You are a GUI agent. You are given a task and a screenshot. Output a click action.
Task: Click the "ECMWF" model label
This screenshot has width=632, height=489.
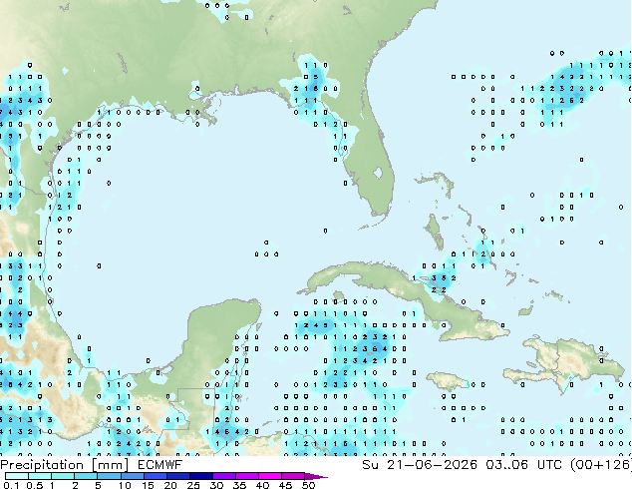159,465
